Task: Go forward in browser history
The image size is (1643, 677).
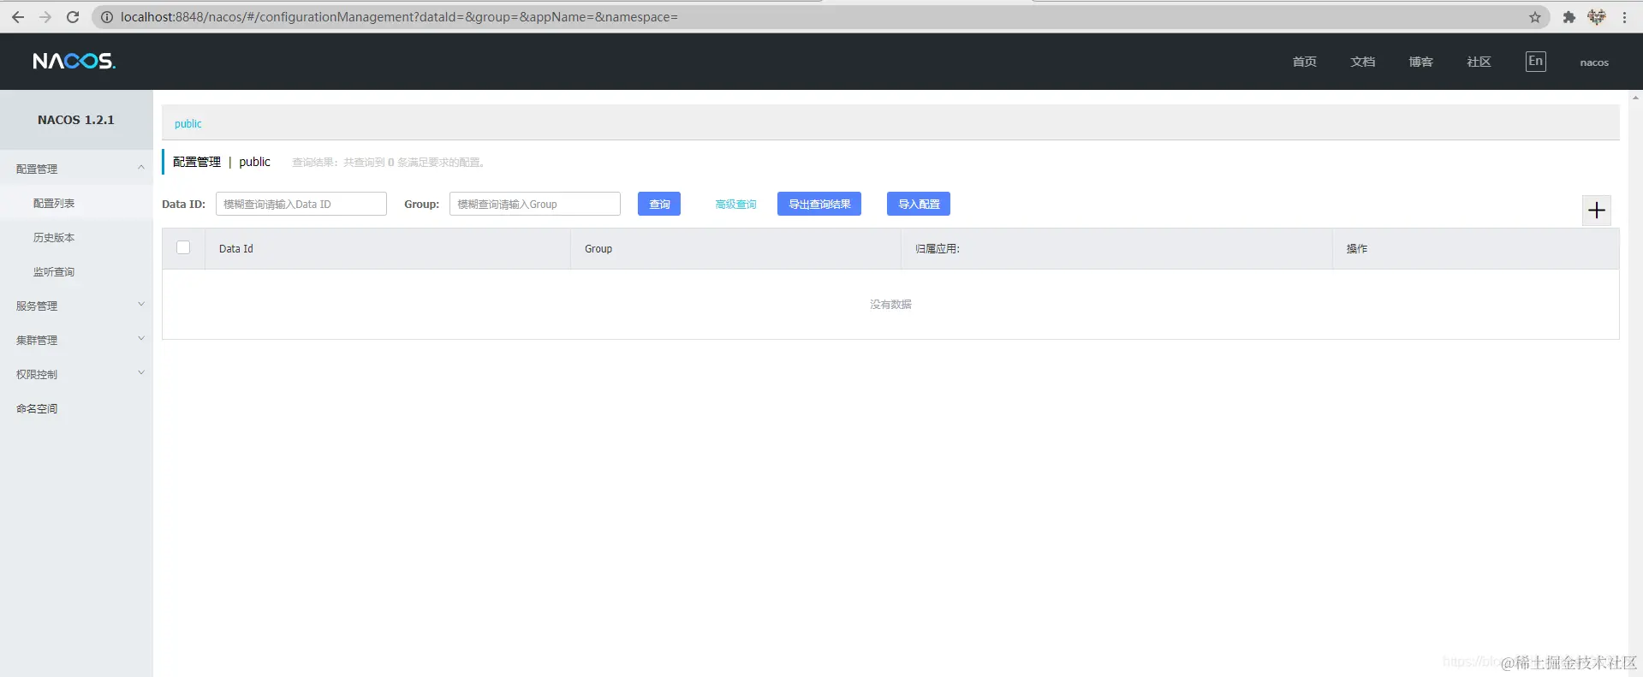Action: (45, 17)
